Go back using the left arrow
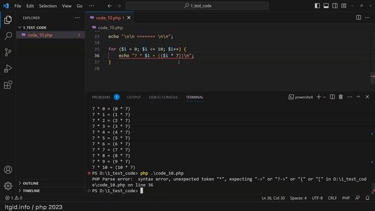 pos(110,6)
